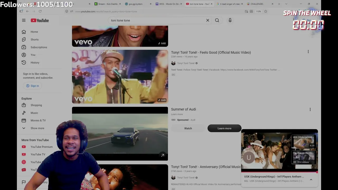The image size is (338, 190).
Task: Click the Sign in button in the sidebar
Action: (32, 86)
